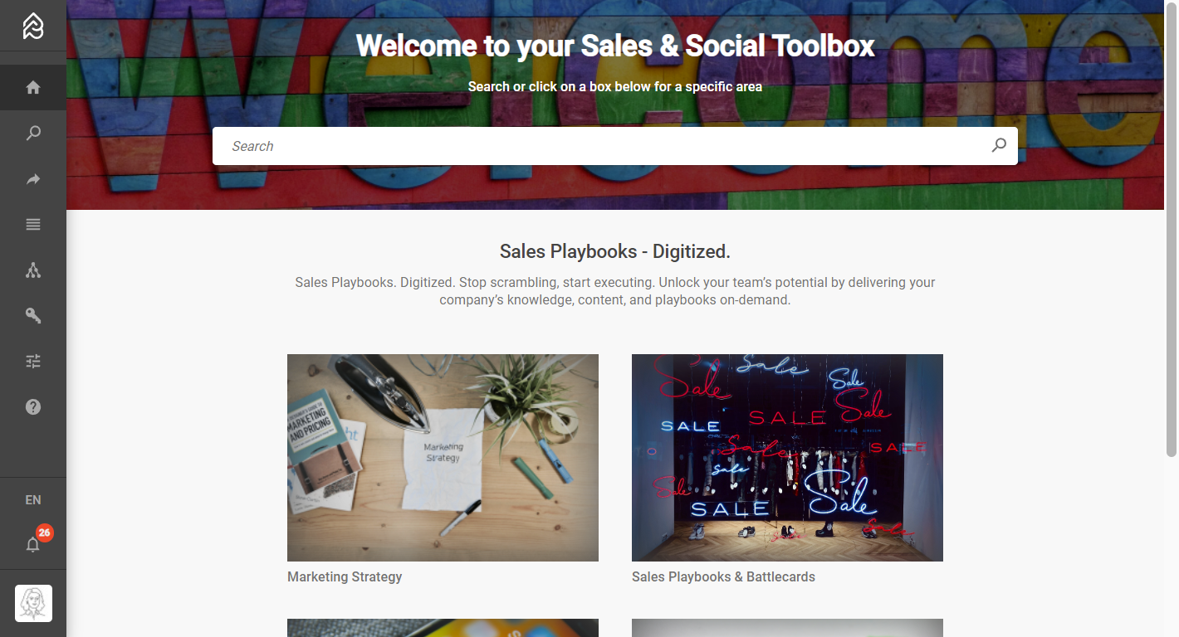Click the Sales Playbooks & Battlecards caption
This screenshot has width=1179, height=637.
tap(723, 576)
